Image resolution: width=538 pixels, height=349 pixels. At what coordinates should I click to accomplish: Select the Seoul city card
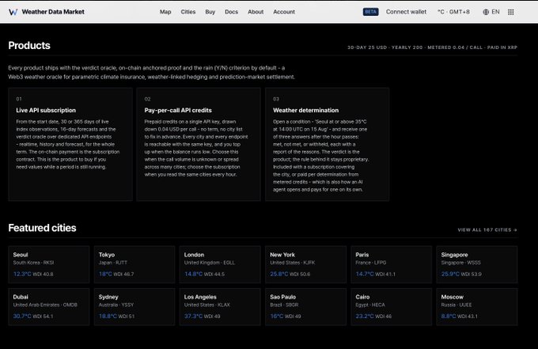[49, 264]
